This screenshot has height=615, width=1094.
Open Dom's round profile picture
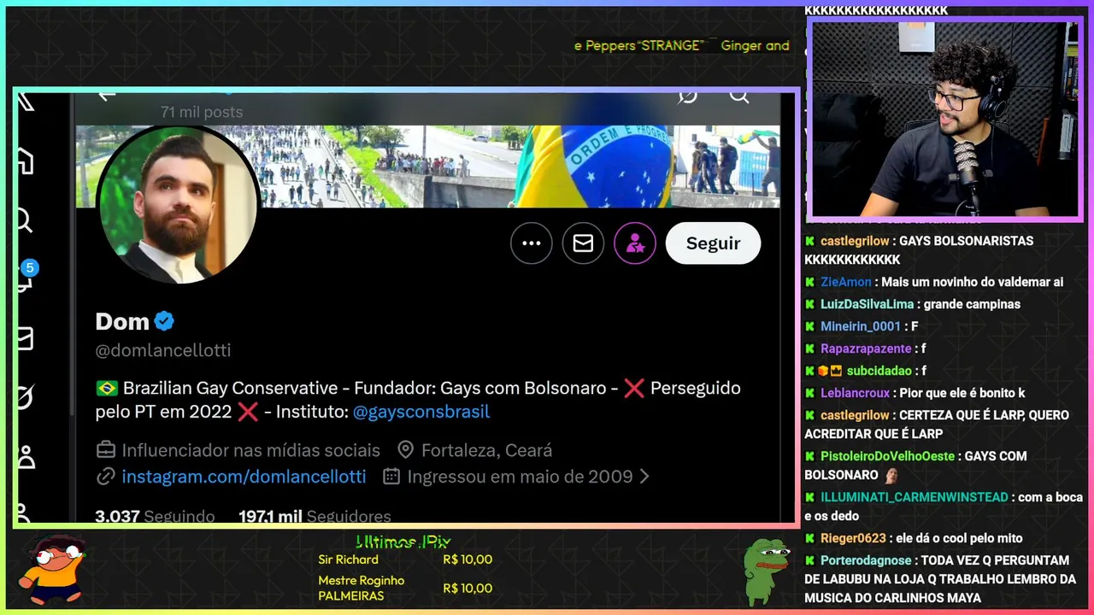point(178,203)
